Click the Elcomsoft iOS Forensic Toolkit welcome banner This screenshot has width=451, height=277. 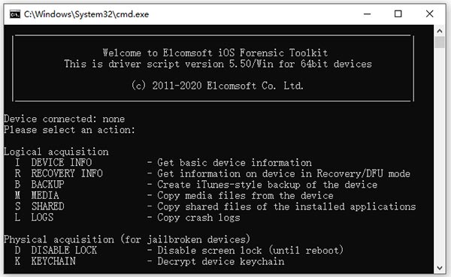213,68
